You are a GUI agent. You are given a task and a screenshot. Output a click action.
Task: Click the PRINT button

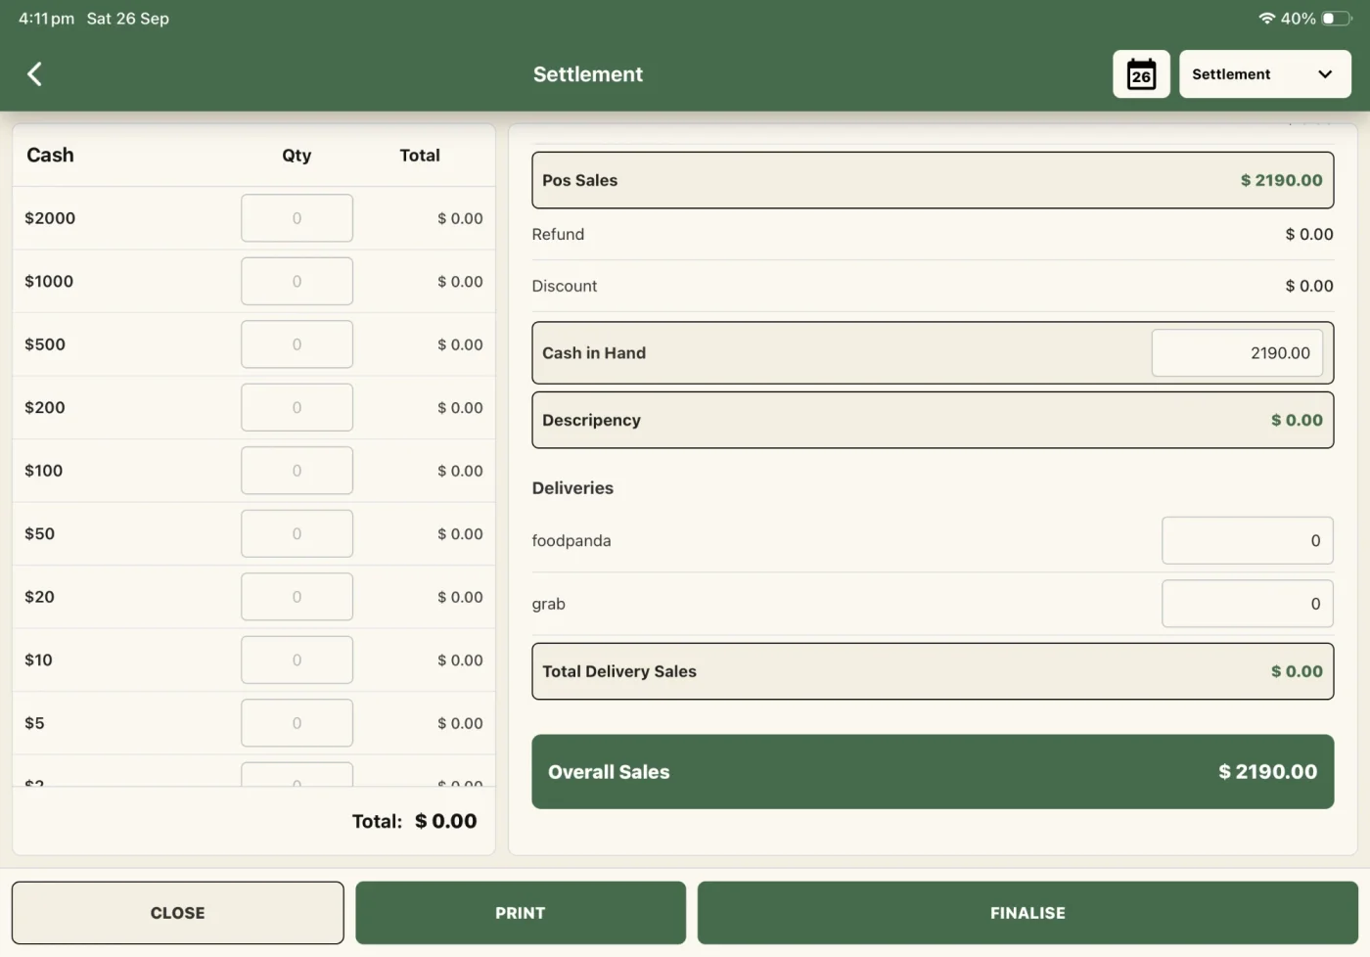(x=521, y=913)
